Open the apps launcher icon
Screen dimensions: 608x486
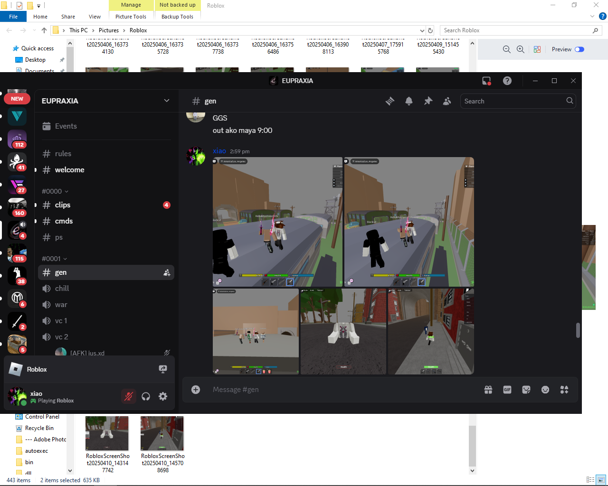[564, 390]
